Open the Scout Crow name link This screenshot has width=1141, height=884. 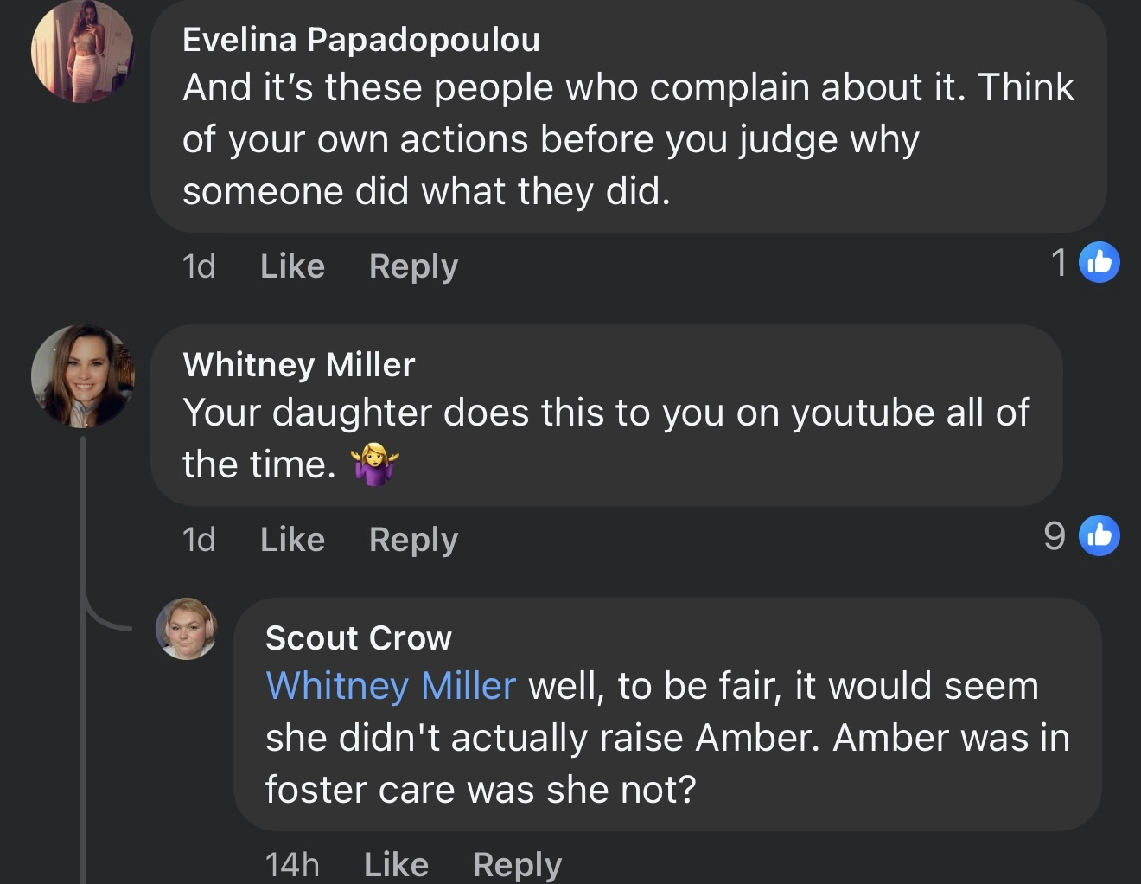[x=358, y=638]
